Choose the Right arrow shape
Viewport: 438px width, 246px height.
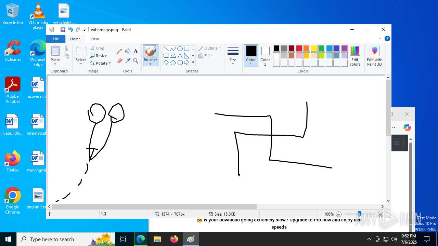(186, 63)
